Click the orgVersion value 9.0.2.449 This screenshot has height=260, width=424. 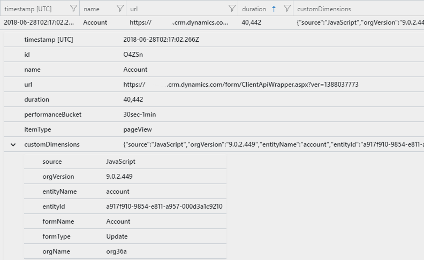click(x=119, y=177)
